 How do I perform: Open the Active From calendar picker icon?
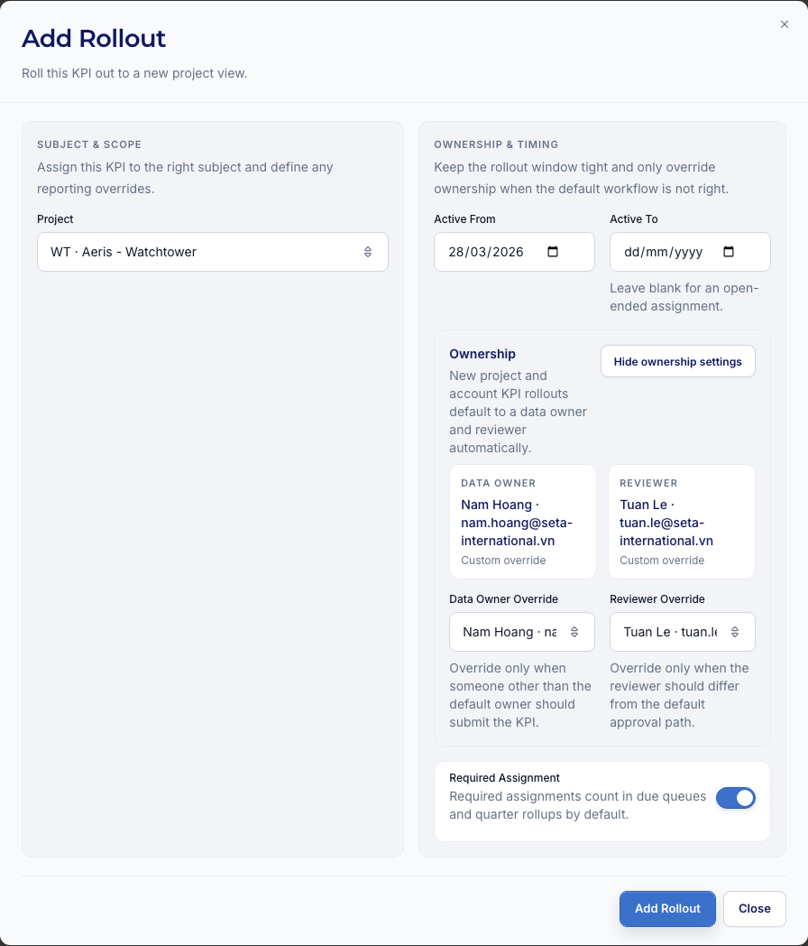553,252
